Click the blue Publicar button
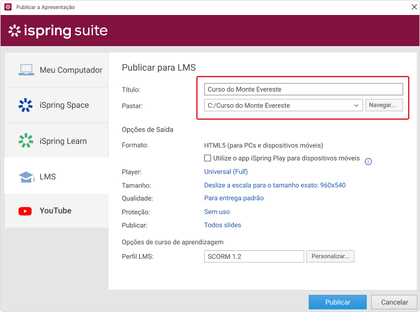420x312 pixels. tap(337, 302)
